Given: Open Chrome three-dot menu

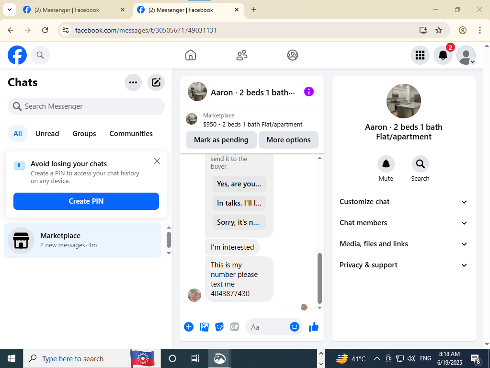Looking at the screenshot, I should point(479,30).
